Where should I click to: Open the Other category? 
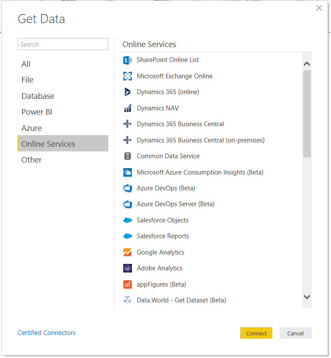click(x=63, y=160)
